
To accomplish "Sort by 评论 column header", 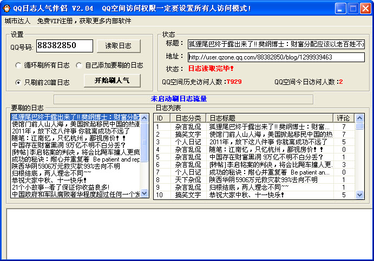I will 344,118.
